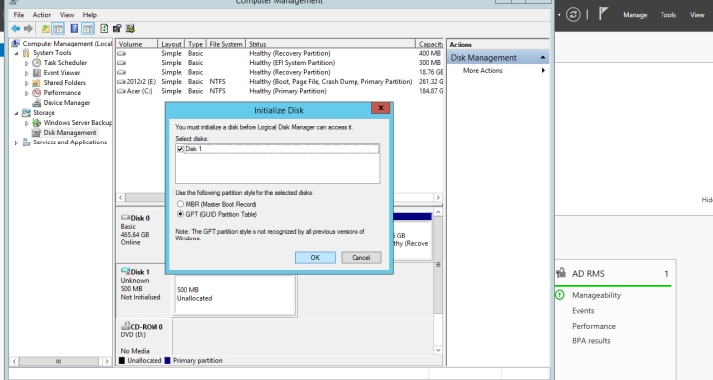Open the Device Manager node
The image size is (713, 380).
66,103
